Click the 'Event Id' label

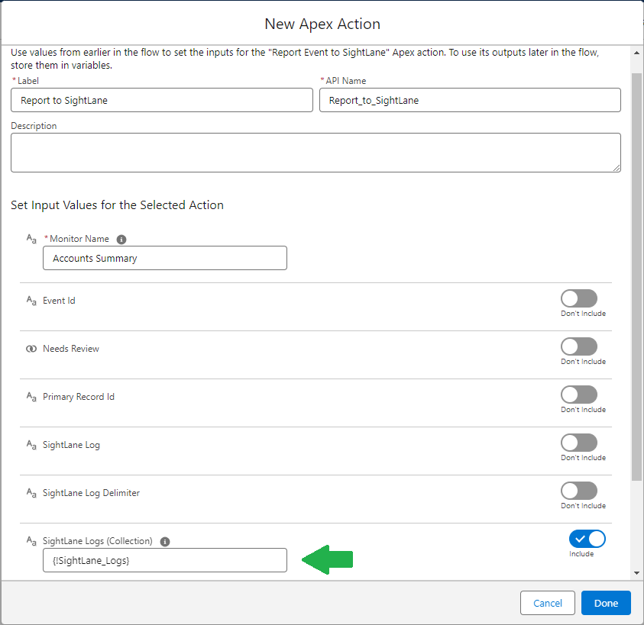click(59, 301)
